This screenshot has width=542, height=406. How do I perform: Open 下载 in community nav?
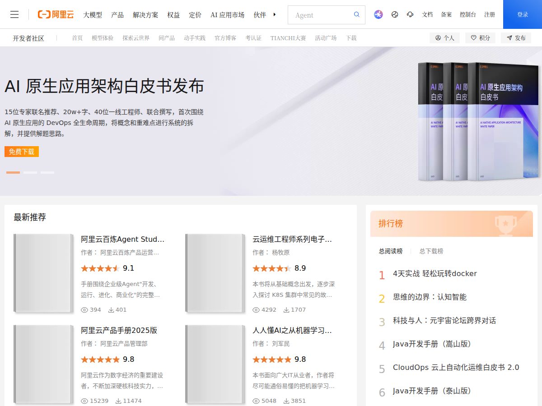tap(351, 38)
